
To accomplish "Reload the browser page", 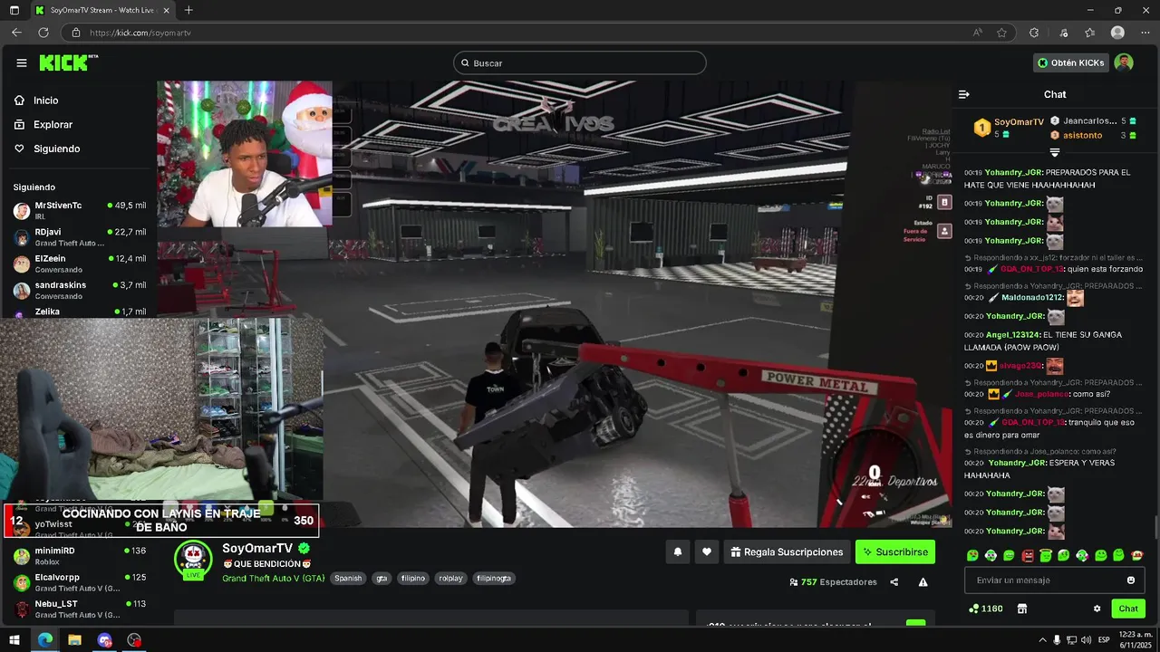I will coord(43,33).
